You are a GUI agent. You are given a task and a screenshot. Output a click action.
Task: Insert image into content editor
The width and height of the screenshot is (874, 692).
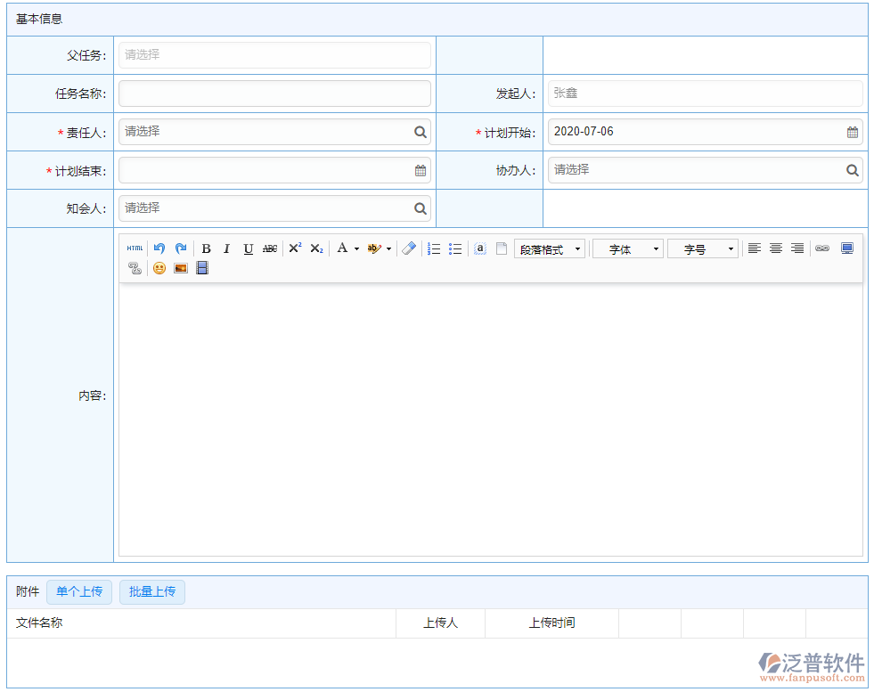(181, 268)
